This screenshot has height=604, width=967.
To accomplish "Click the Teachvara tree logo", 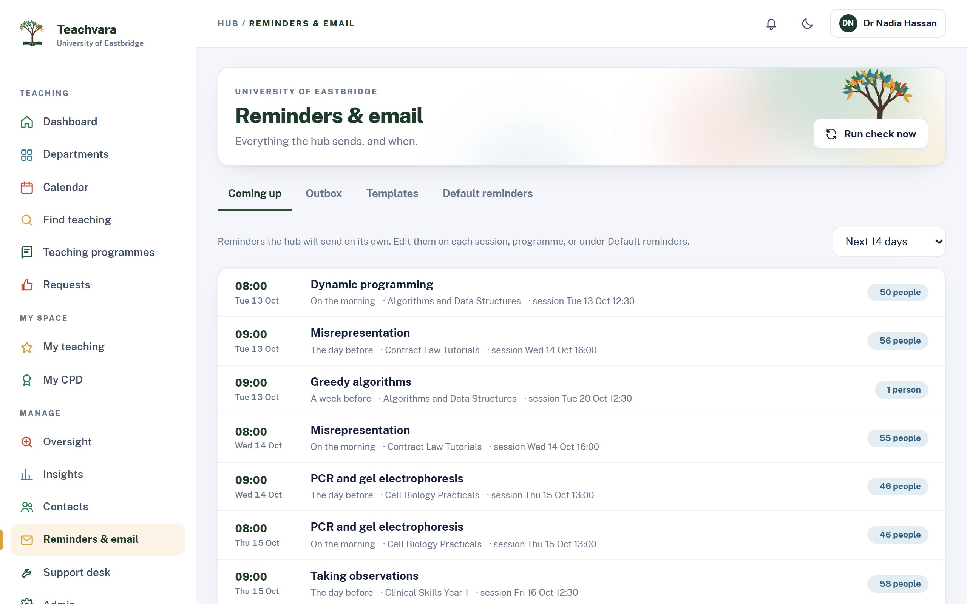I will (x=32, y=34).
